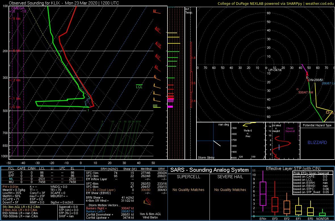The image size is (335, 221).
Task: Select the SUPERCELL column header
Action: [x=188, y=177]
